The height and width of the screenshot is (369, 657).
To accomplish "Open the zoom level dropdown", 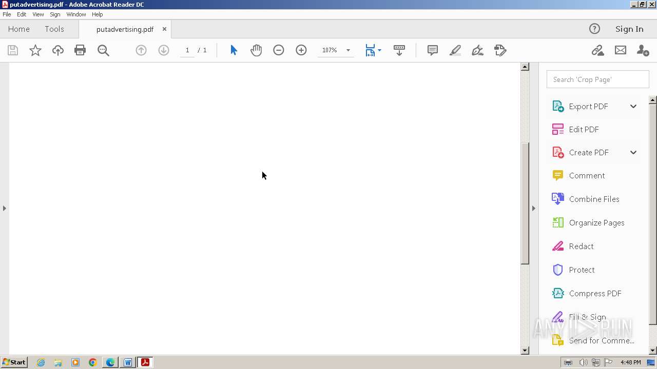I will click(348, 50).
